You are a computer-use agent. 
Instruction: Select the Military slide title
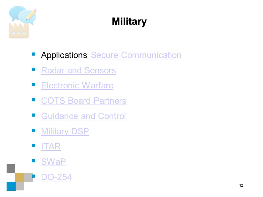coord(129,21)
